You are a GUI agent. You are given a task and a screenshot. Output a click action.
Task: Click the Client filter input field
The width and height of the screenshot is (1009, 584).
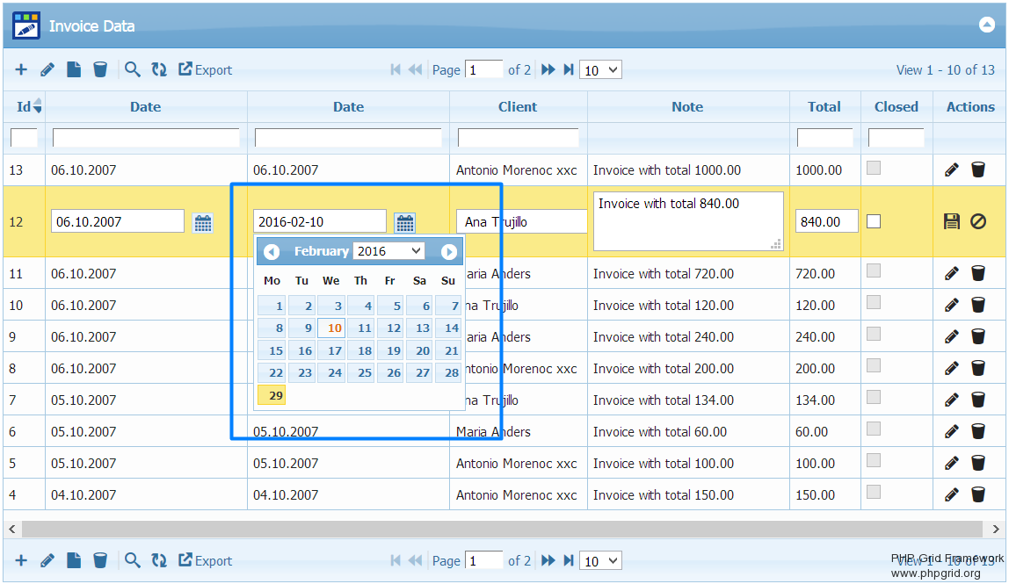coord(518,138)
